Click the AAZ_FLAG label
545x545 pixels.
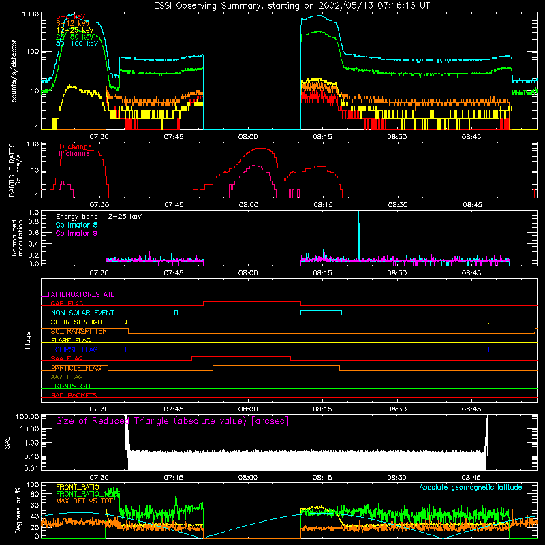[67, 377]
